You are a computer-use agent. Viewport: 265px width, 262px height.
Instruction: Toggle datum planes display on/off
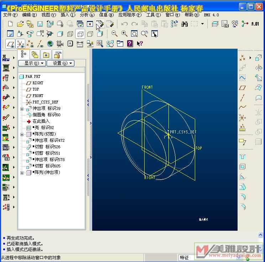click(10, 44)
